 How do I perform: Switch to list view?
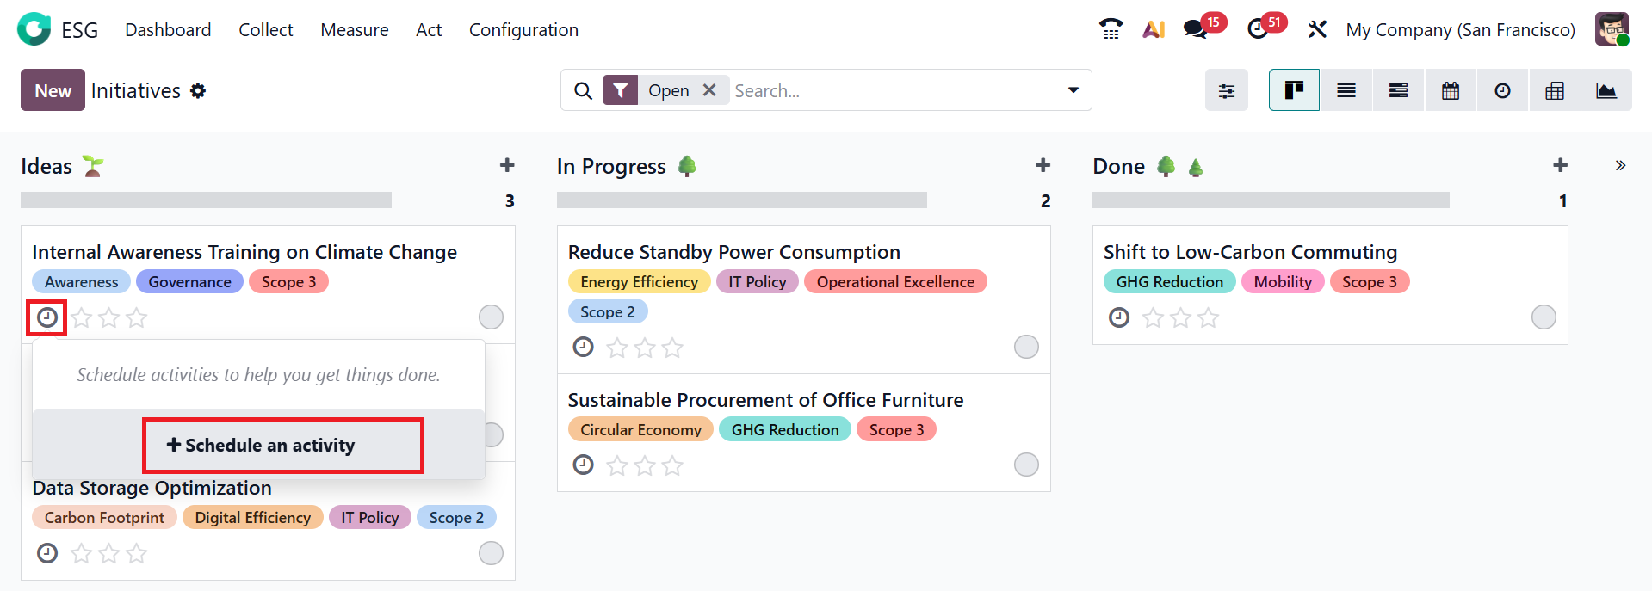[1346, 90]
